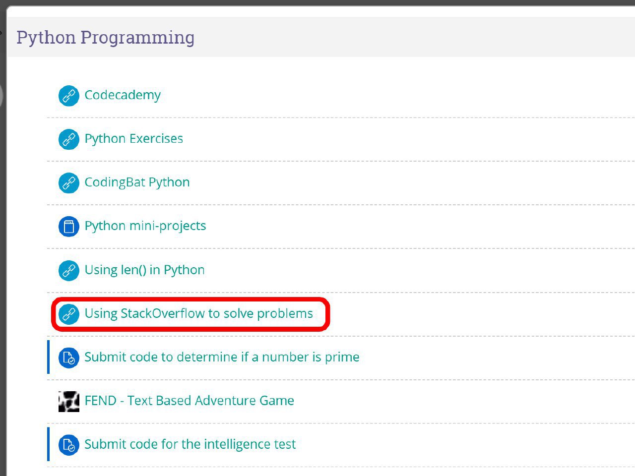
Task: Click the prime number assignment icon
Action: coord(69,358)
